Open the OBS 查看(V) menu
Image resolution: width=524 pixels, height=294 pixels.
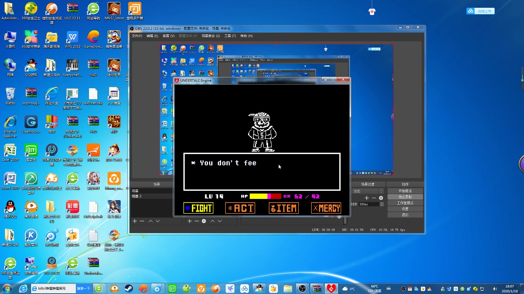(x=168, y=36)
